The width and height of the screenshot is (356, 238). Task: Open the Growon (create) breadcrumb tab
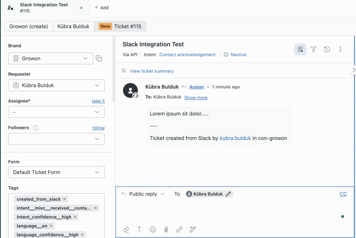(29, 26)
